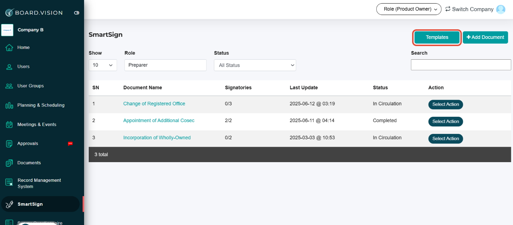Click the Record Management System icon
The image size is (513, 225).
point(9,182)
